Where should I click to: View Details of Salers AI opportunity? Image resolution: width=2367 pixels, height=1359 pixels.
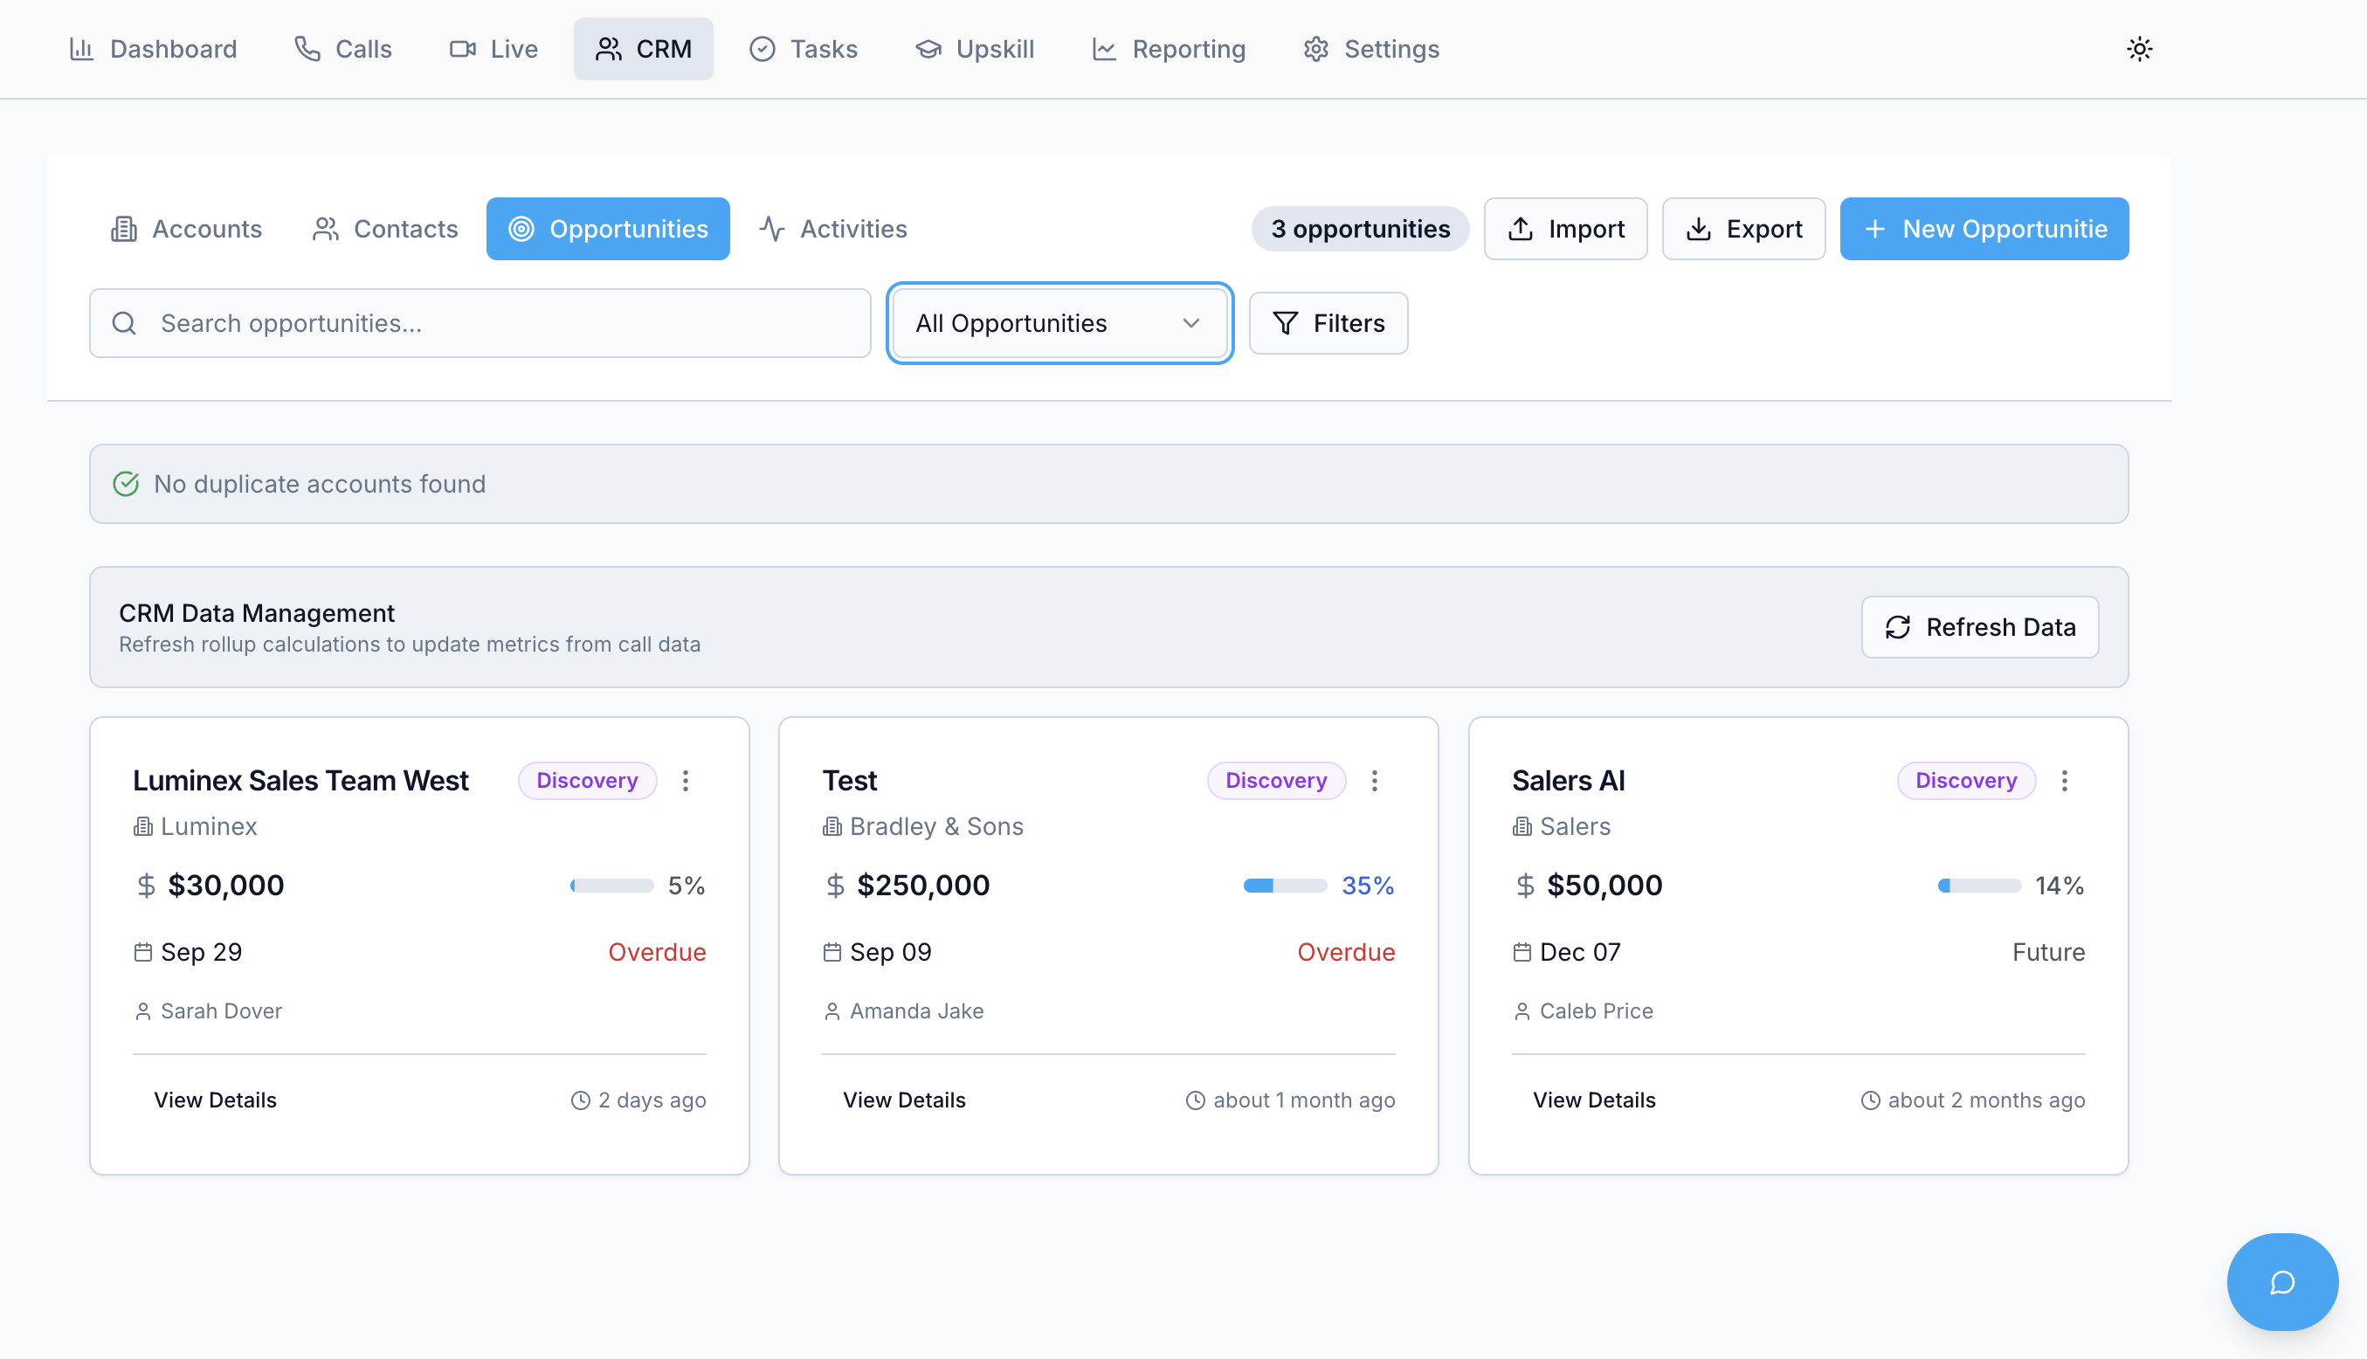tap(1593, 1100)
